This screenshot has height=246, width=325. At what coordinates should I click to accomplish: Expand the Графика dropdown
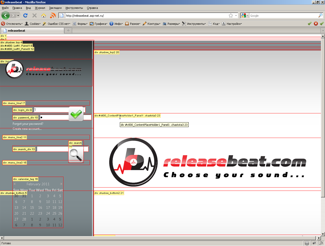tap(99, 24)
